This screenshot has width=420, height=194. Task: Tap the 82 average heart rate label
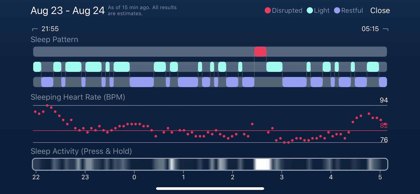pyautogui.click(x=384, y=125)
